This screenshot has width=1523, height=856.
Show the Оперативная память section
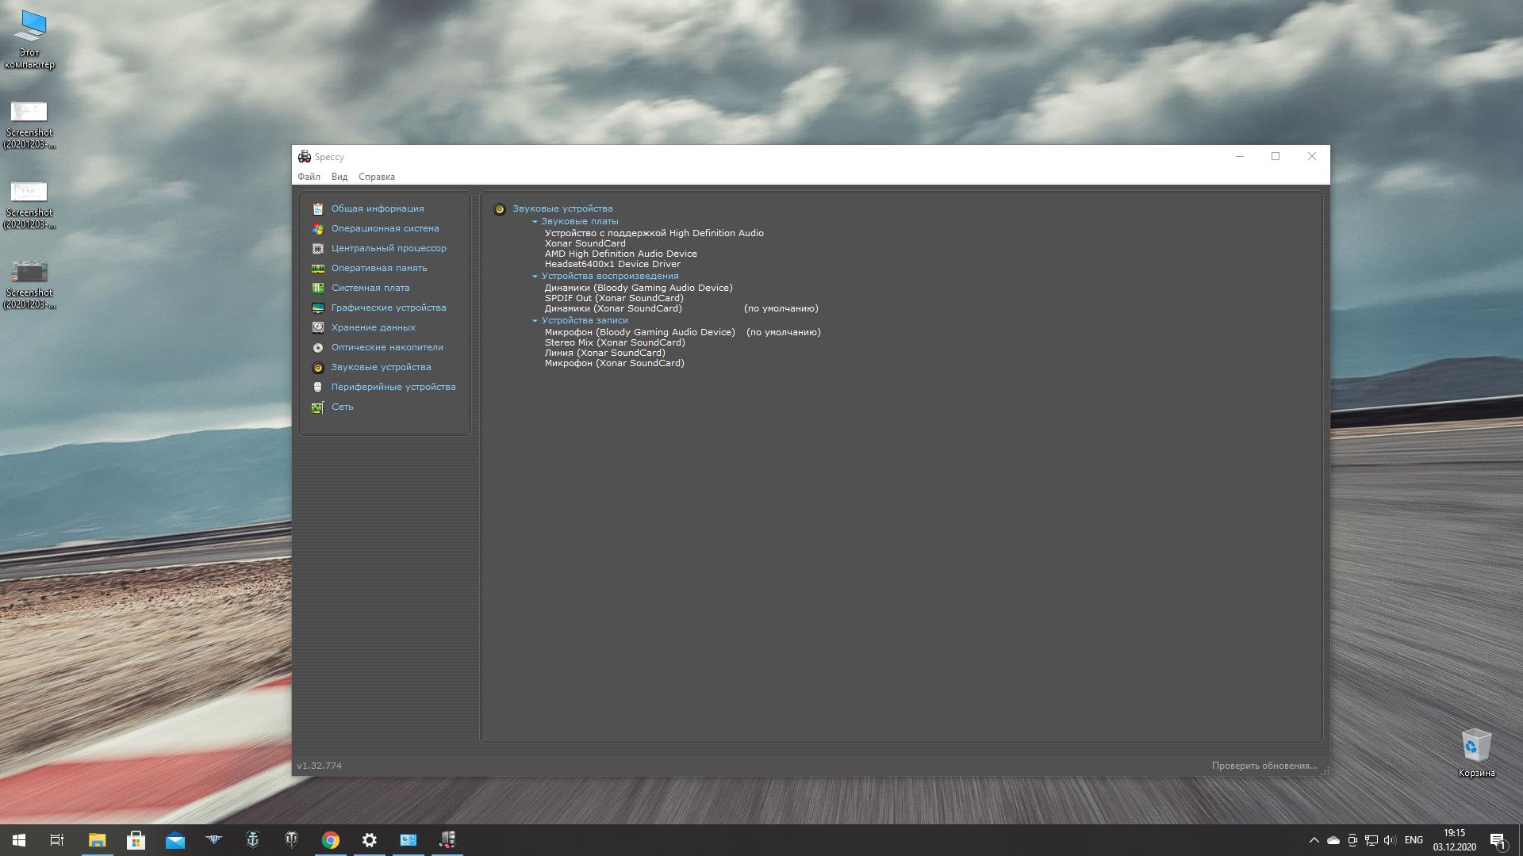click(379, 268)
